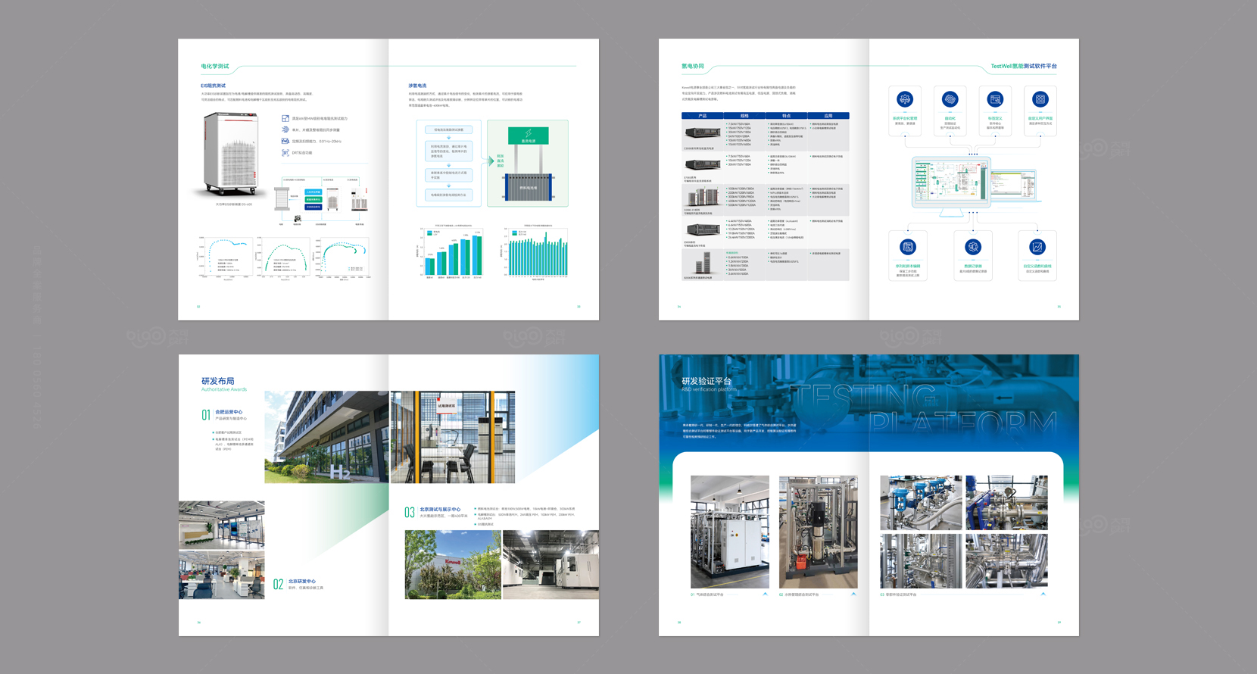Click the 规格 table column header
Image resolution: width=1257 pixels, height=674 pixels.
coord(744,116)
